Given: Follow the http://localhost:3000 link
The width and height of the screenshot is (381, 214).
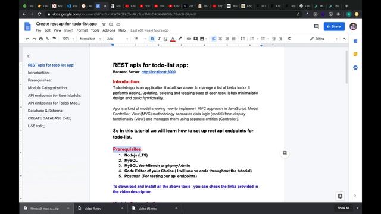Looking at the screenshot, I should [x=158, y=72].
